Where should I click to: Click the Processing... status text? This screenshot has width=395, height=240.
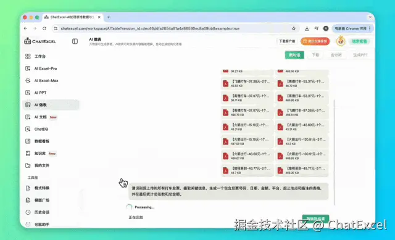pos(144,207)
